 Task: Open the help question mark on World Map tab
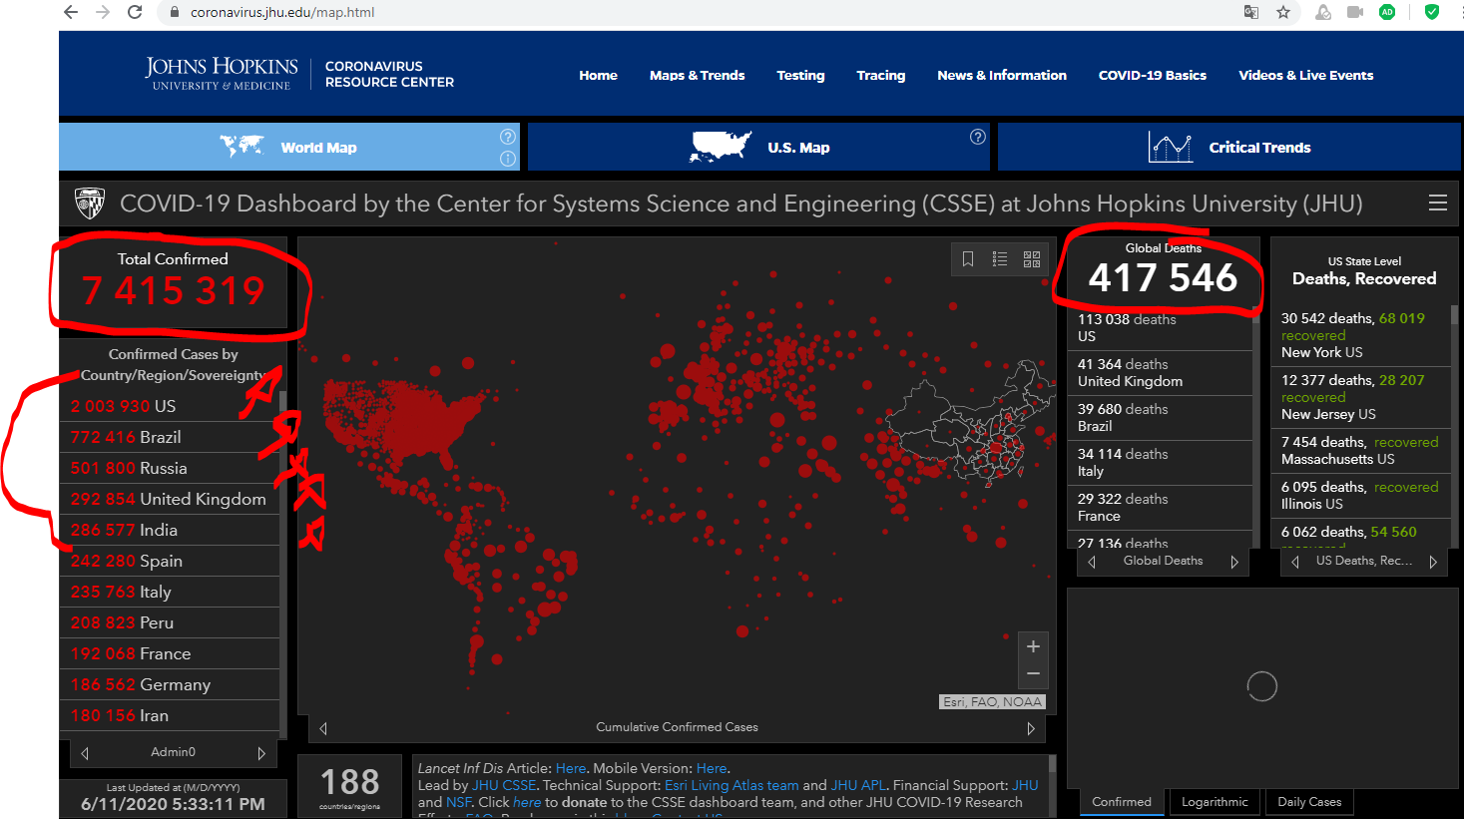click(x=508, y=137)
